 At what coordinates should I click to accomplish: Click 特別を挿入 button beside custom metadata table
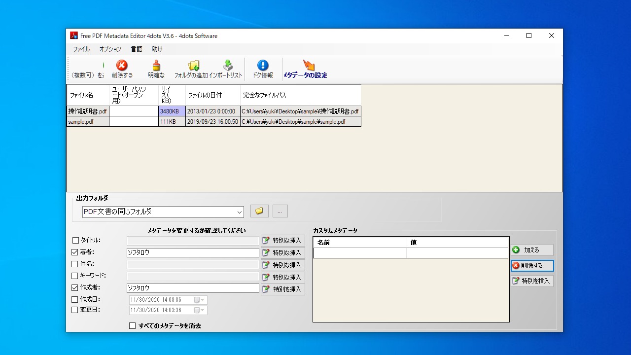click(532, 281)
